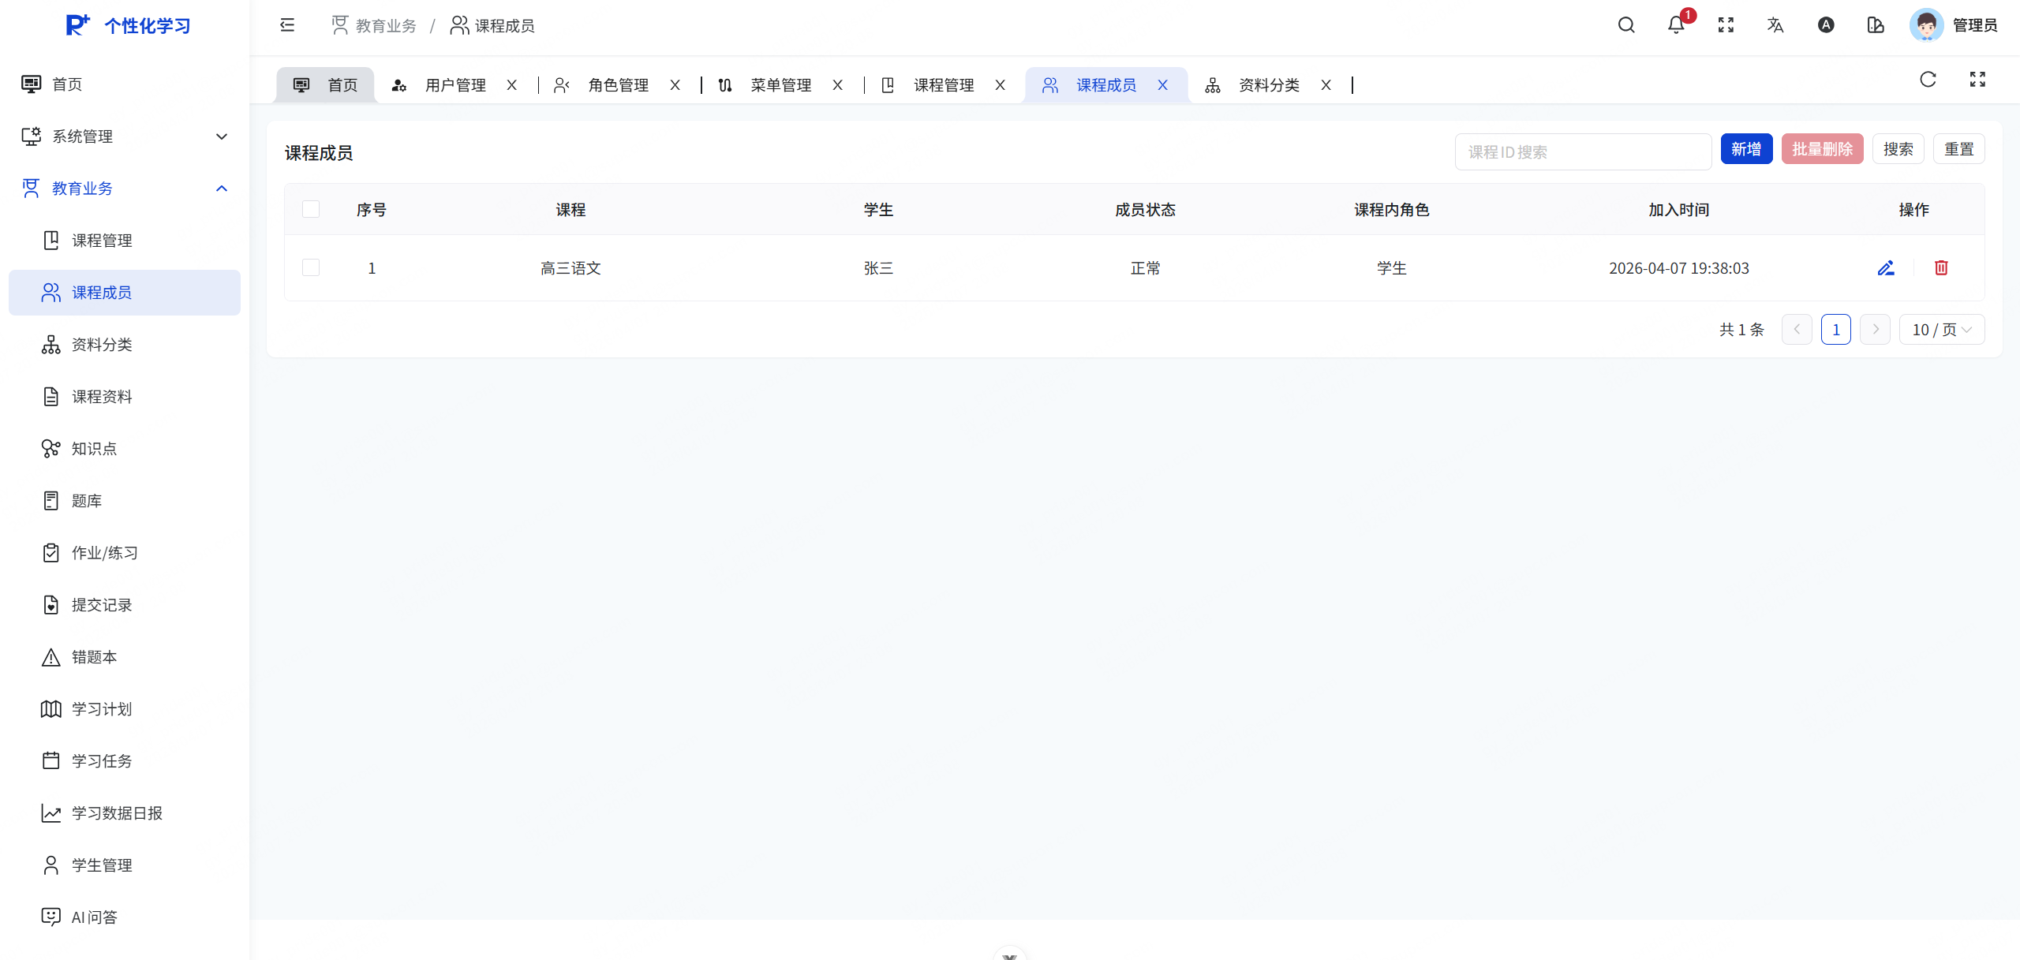Collapse sidebar with the menu fold icon

pyautogui.click(x=287, y=25)
